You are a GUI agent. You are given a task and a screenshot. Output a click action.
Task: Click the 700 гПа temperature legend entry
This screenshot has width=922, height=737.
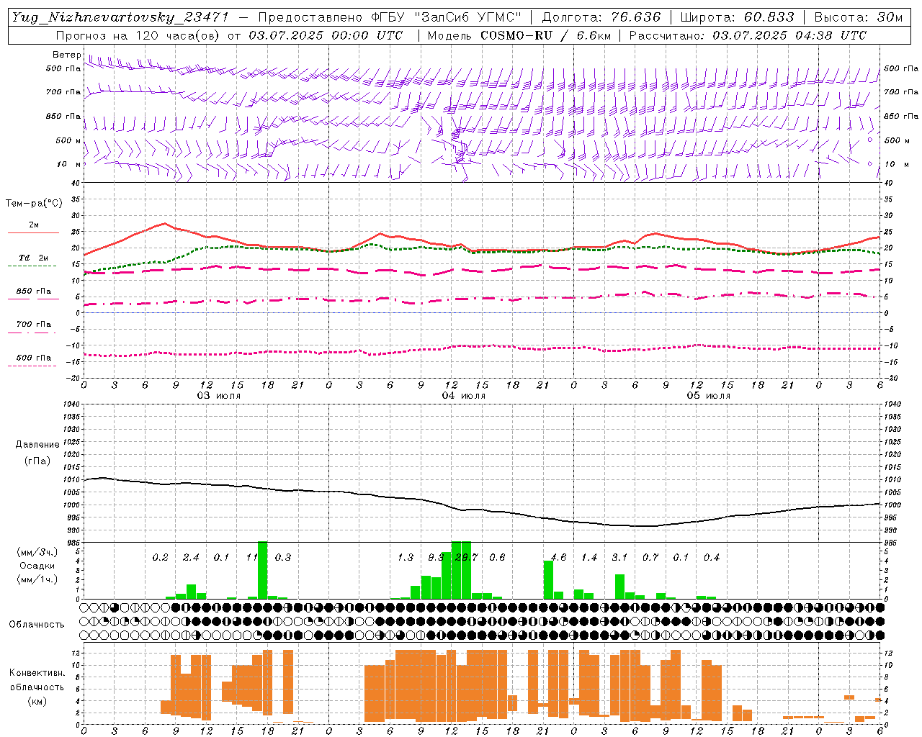(x=33, y=325)
